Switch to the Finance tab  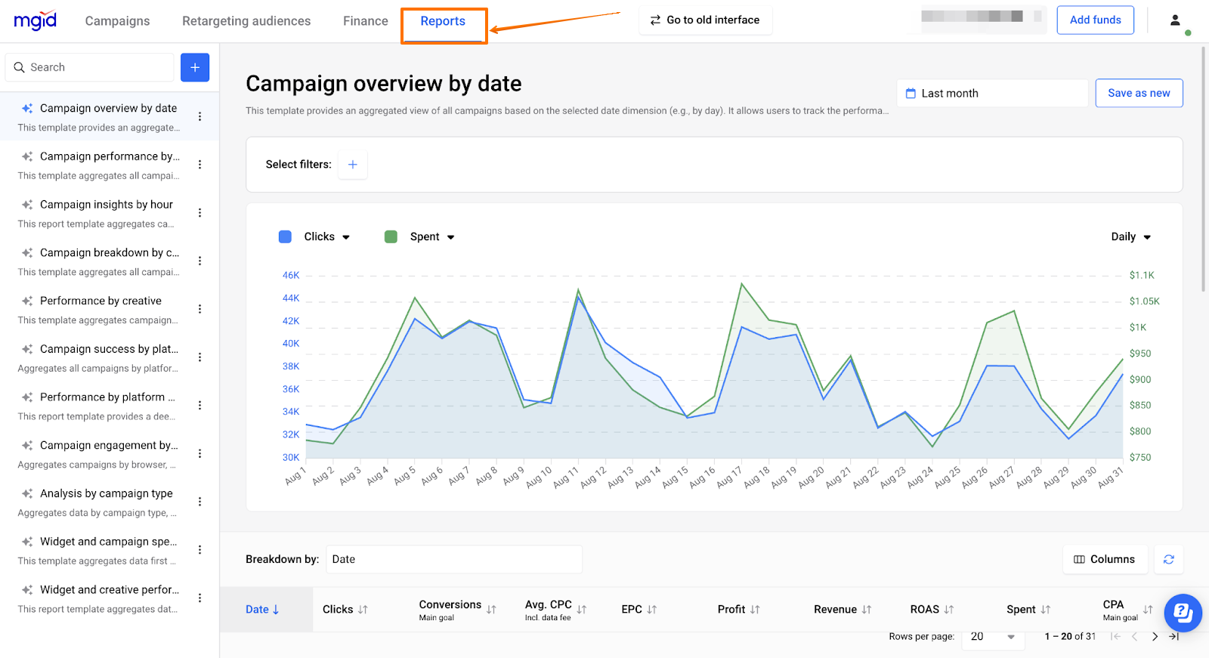[x=365, y=21]
